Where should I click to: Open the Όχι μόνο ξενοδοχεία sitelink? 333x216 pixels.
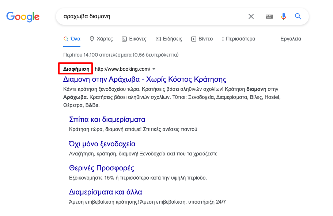pos(102,144)
